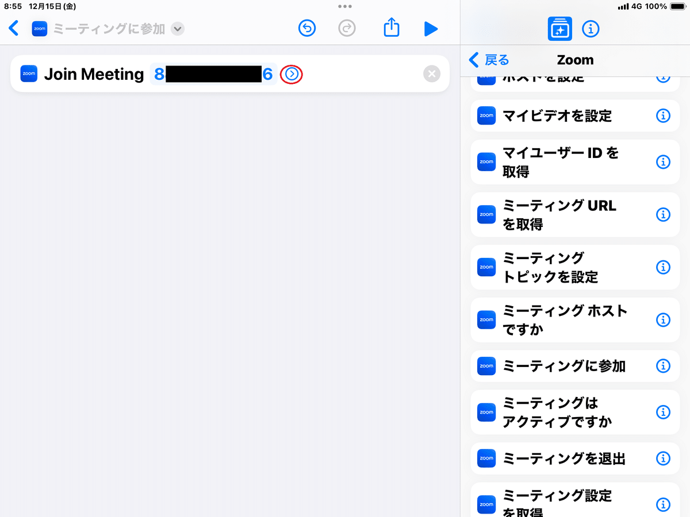Show info for ミーティングに参加 action
Viewport: 690px width, 517px height.
tap(663, 366)
